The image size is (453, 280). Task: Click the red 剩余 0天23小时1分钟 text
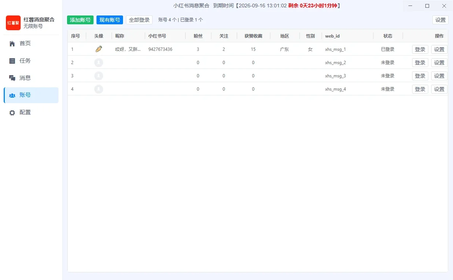[313, 6]
